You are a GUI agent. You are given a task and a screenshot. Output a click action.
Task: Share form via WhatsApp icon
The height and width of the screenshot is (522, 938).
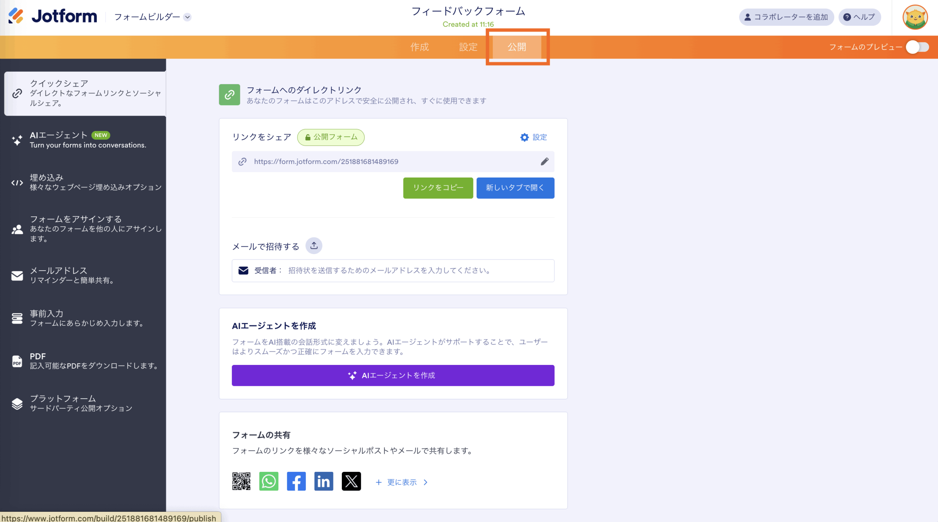click(269, 481)
